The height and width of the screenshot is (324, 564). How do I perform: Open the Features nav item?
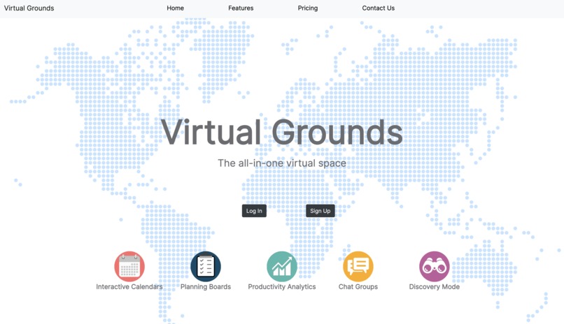(x=241, y=8)
